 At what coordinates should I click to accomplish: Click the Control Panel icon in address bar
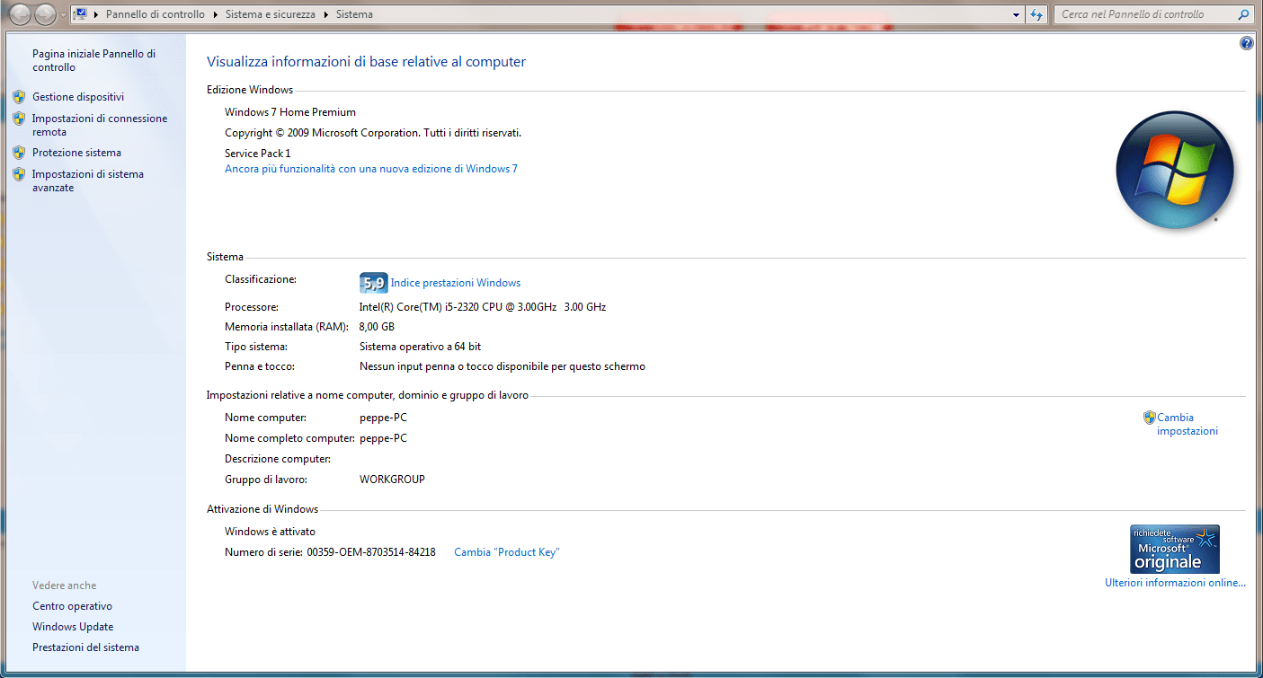(80, 14)
